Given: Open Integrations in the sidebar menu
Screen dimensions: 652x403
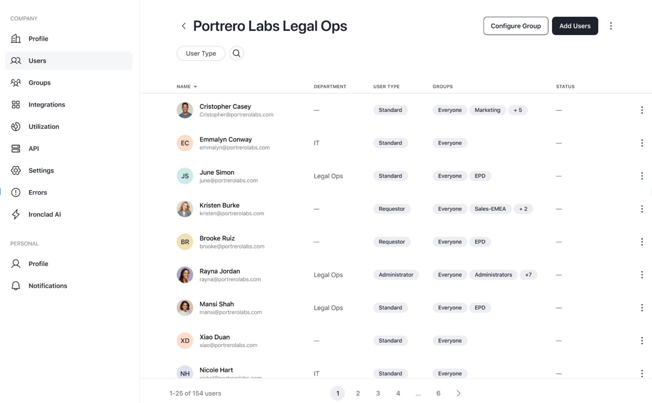Looking at the screenshot, I should [x=69, y=105].
